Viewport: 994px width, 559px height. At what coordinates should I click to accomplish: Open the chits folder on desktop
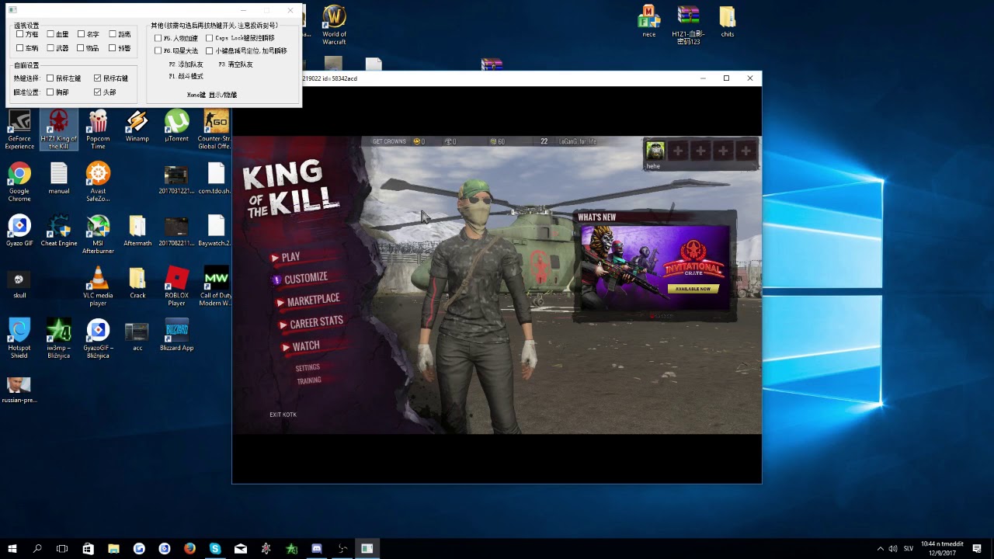point(727,22)
